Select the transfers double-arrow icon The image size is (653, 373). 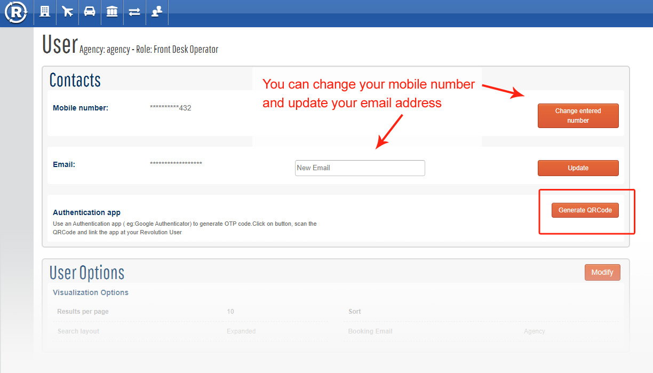(134, 12)
